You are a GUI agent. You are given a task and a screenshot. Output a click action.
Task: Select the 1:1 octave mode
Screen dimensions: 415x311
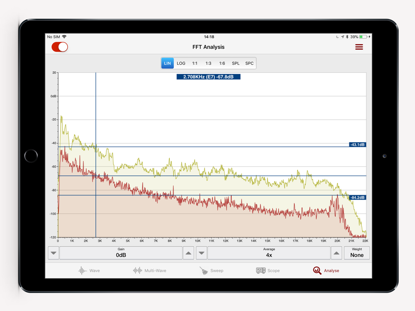tap(195, 63)
